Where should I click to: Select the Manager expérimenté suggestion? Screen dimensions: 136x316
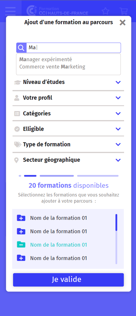[x=46, y=59]
